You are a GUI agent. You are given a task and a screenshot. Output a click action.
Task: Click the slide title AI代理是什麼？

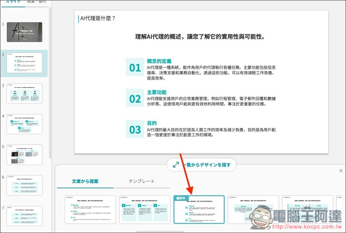98,18
